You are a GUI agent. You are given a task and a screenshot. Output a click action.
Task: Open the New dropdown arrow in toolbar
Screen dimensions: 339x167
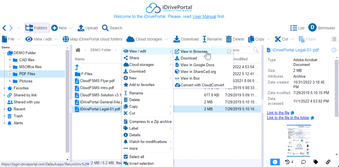[71, 28]
